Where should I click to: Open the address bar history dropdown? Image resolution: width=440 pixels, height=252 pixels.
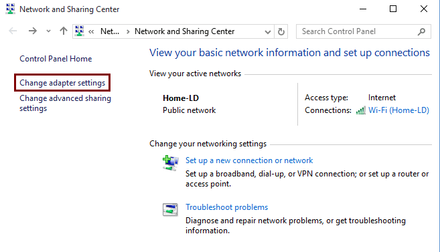click(x=268, y=32)
